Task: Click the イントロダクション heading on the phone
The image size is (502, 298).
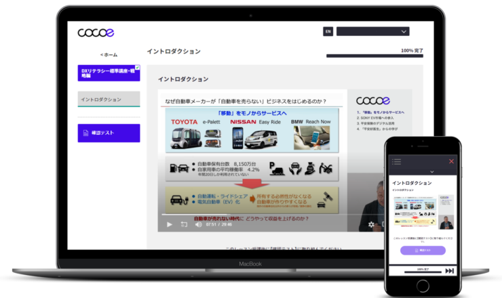Action: (412, 183)
